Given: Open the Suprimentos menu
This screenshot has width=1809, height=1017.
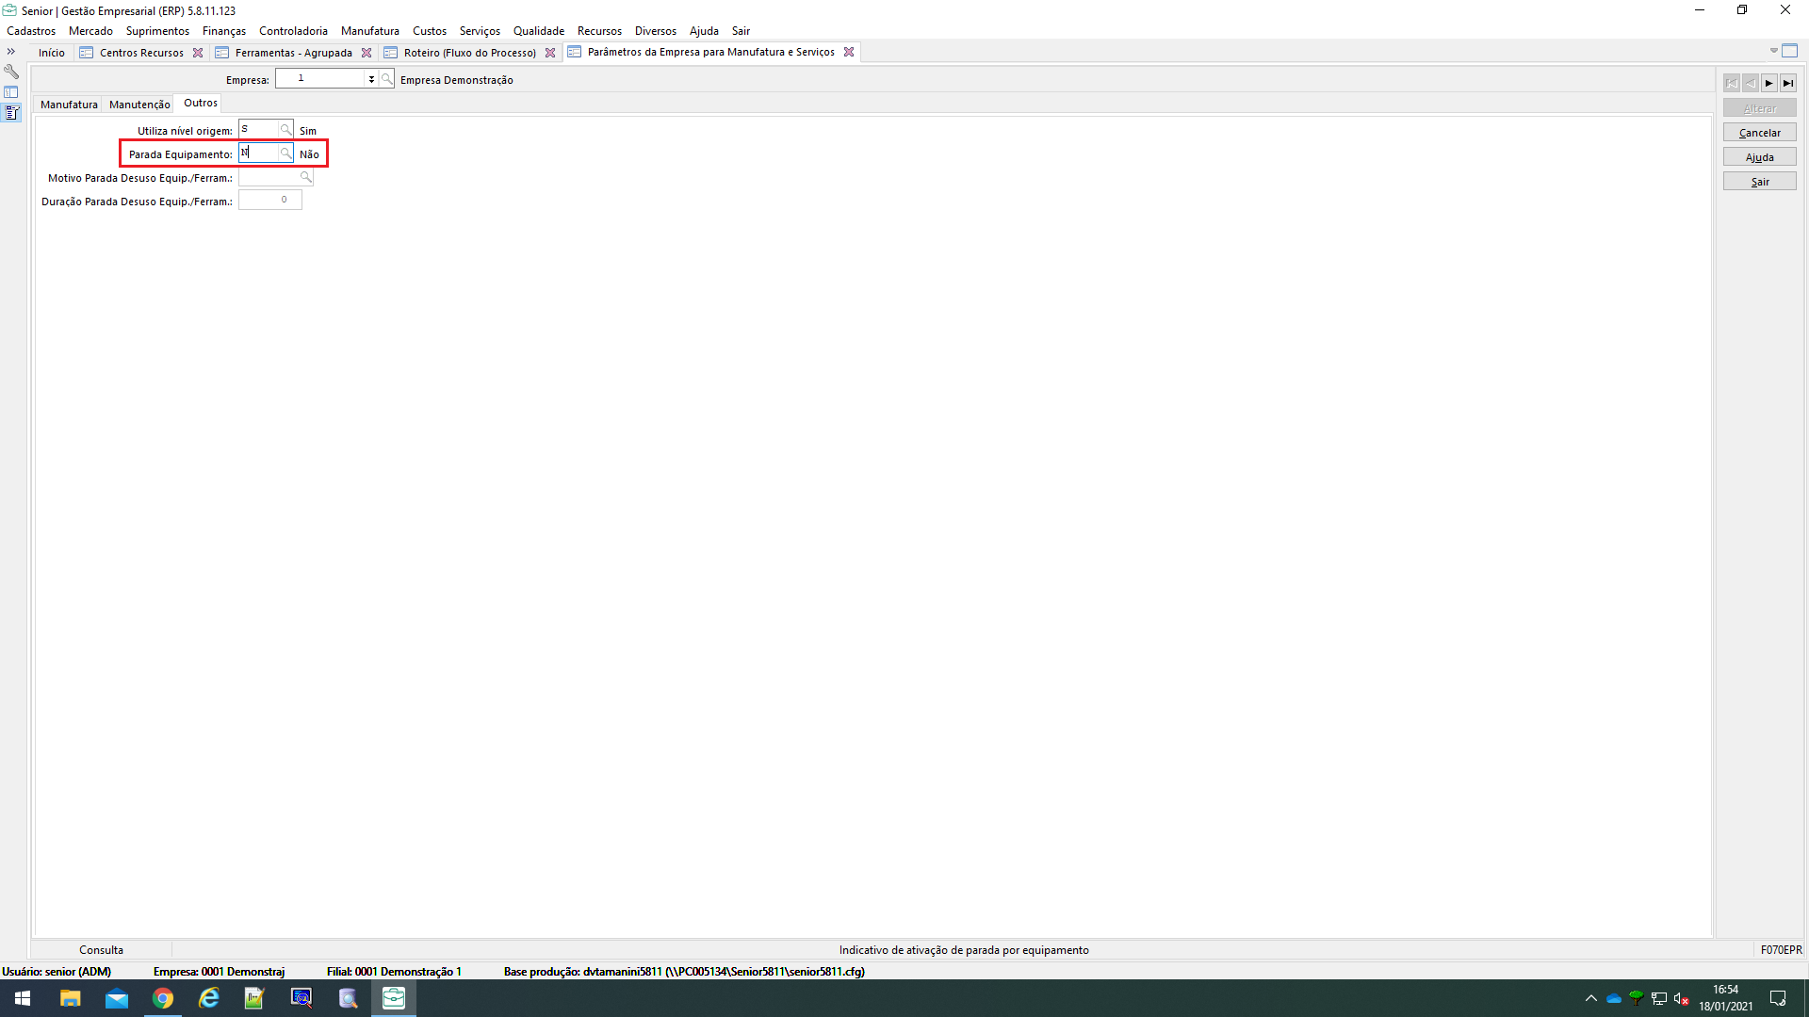Looking at the screenshot, I should 157,31.
